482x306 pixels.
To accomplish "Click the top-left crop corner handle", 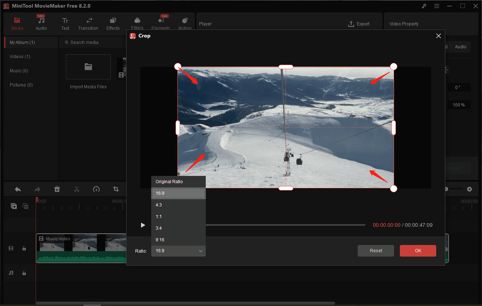I will [x=178, y=67].
